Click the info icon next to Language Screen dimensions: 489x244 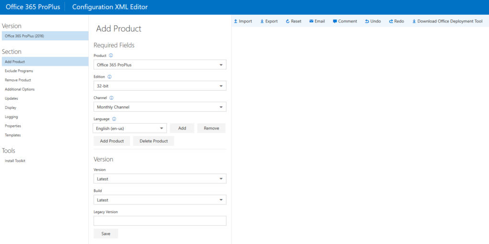(x=114, y=119)
